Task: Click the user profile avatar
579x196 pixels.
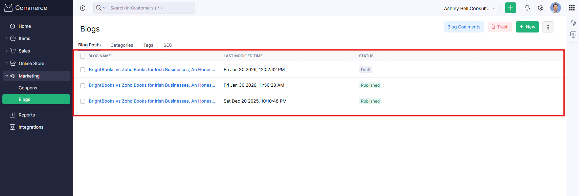Action: [x=555, y=8]
